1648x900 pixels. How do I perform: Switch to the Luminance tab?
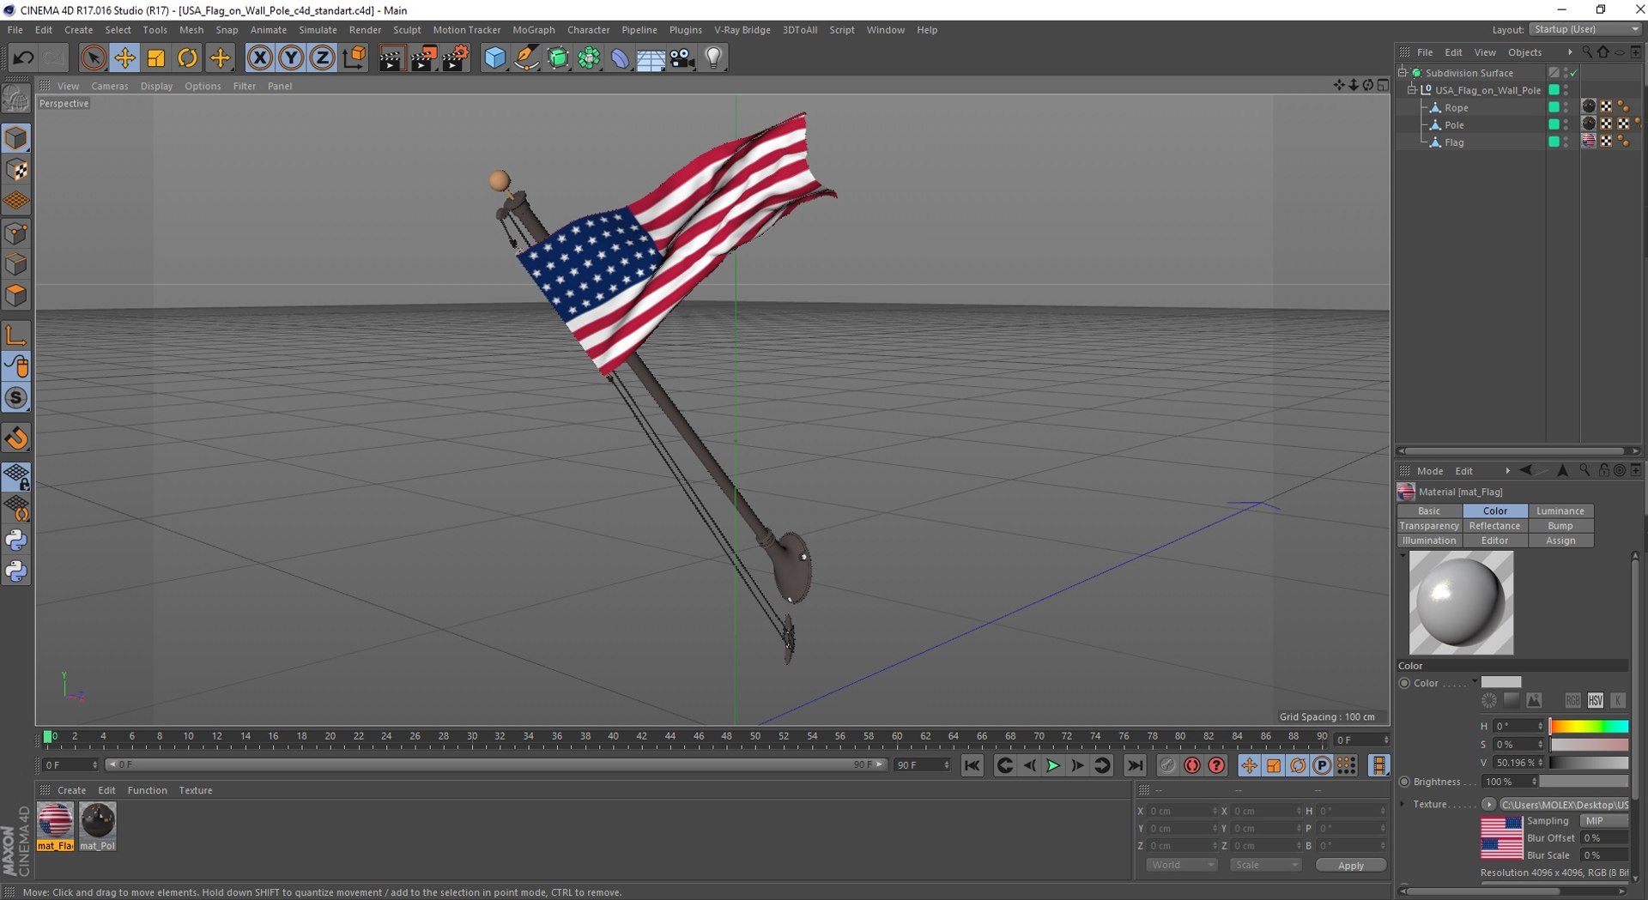point(1560,510)
